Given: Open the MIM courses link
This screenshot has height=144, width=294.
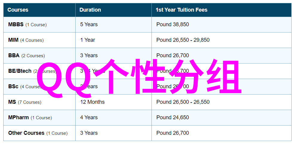Looking at the screenshot, I should coord(13,40).
